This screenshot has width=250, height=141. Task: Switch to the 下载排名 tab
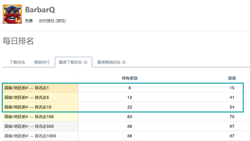coord(17,62)
